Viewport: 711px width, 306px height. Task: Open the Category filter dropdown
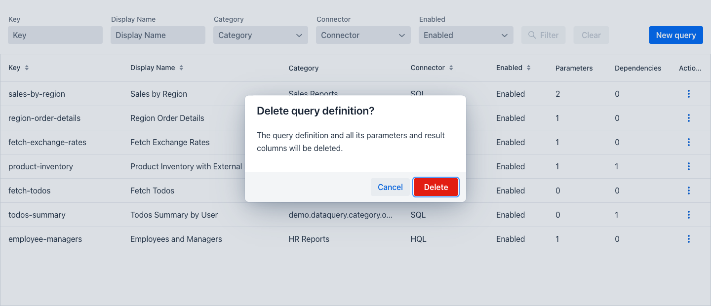tap(261, 35)
